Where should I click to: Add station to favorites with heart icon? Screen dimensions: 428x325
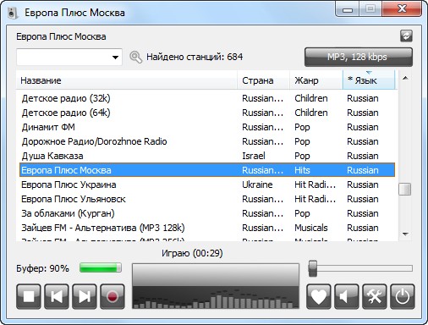pos(319,296)
